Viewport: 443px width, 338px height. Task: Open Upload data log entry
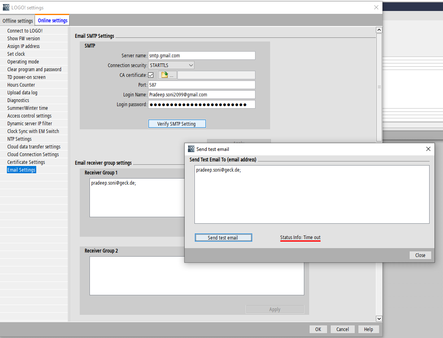coord(22,92)
